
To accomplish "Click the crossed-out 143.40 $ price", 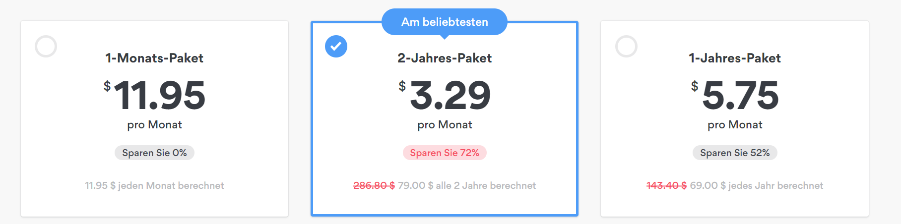I will coord(666,186).
